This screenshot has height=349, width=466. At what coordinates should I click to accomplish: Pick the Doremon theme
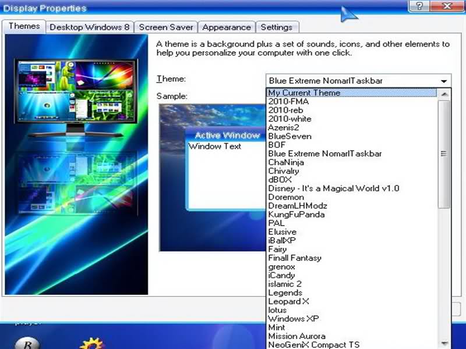[352, 197]
